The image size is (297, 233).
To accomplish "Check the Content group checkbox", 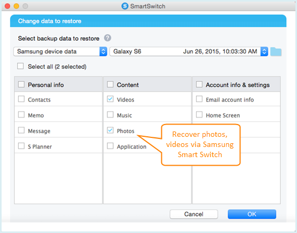I will coord(110,84).
